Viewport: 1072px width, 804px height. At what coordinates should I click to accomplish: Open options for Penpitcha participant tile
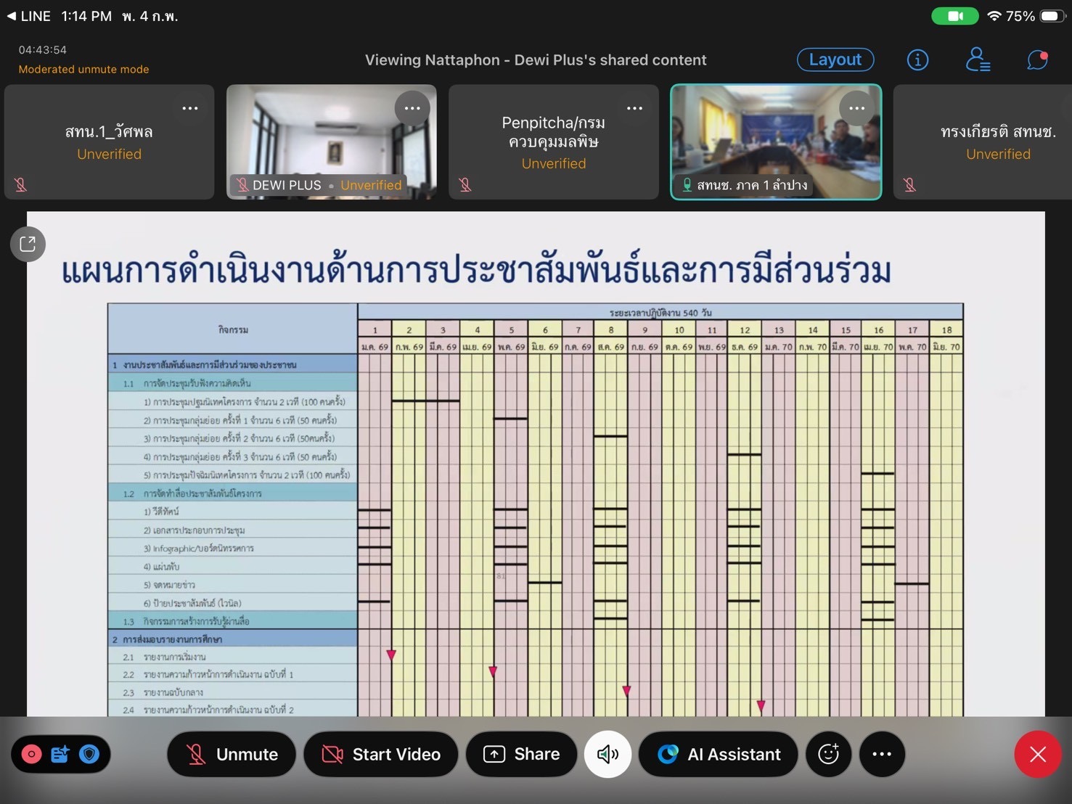tap(634, 108)
